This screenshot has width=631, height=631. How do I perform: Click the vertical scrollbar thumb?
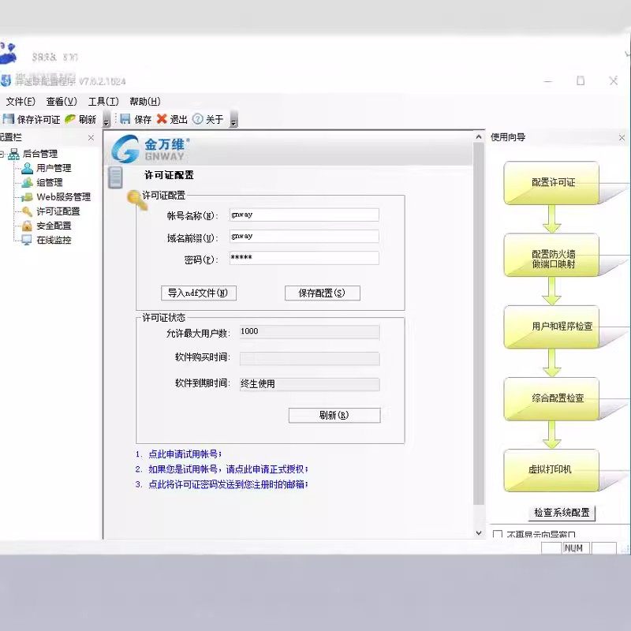(479, 323)
